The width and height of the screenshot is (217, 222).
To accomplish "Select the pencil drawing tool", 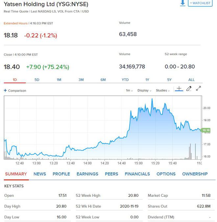I will 189,89.
